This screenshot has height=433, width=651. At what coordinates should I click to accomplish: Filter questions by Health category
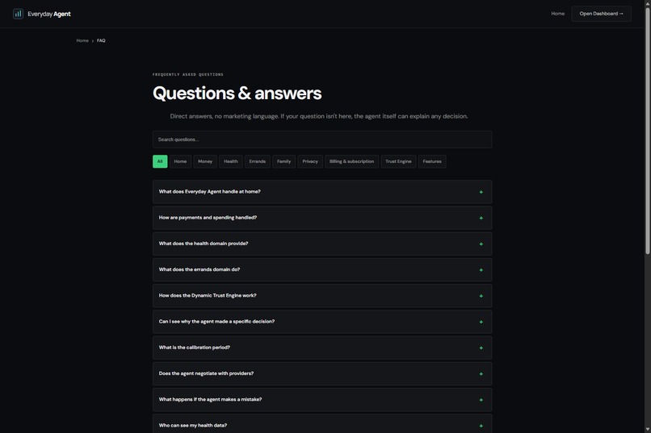click(231, 161)
